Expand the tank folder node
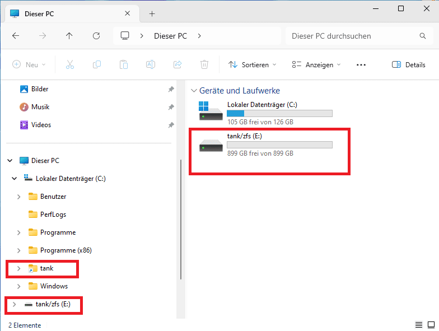The height and width of the screenshot is (331, 439). click(19, 268)
